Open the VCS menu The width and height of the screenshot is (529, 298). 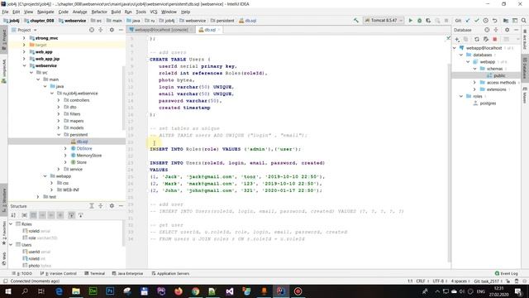[154, 12]
